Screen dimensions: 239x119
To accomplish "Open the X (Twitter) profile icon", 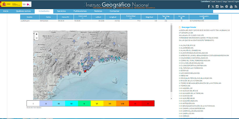I will click(213, 6).
